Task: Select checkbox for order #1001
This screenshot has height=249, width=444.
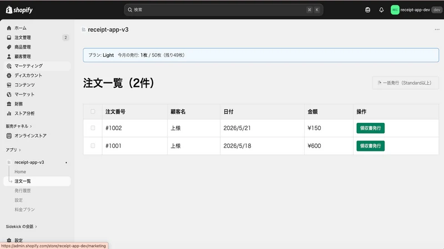Action: click(93, 146)
